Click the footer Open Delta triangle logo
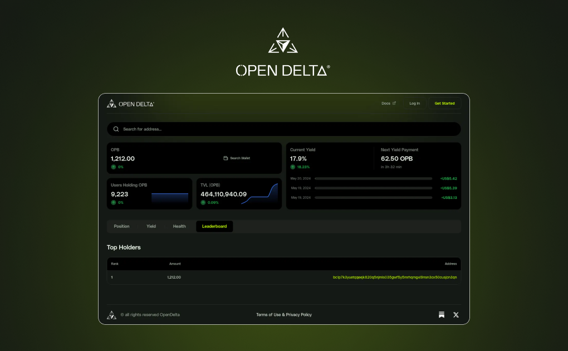Image resolution: width=568 pixels, height=351 pixels. pos(111,315)
